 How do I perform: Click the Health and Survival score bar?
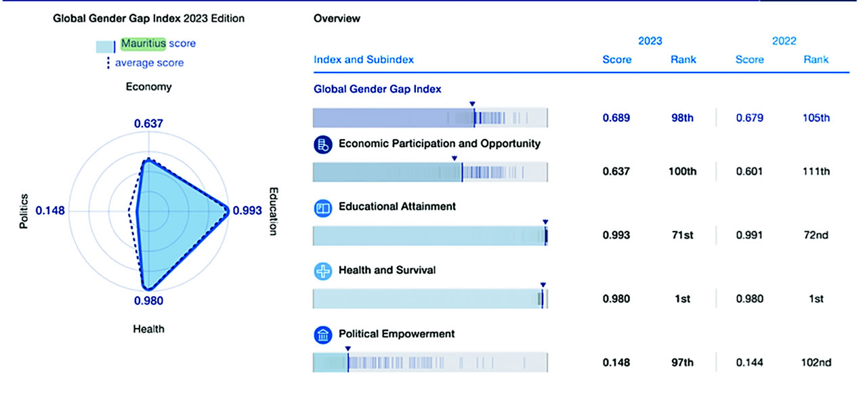click(429, 299)
